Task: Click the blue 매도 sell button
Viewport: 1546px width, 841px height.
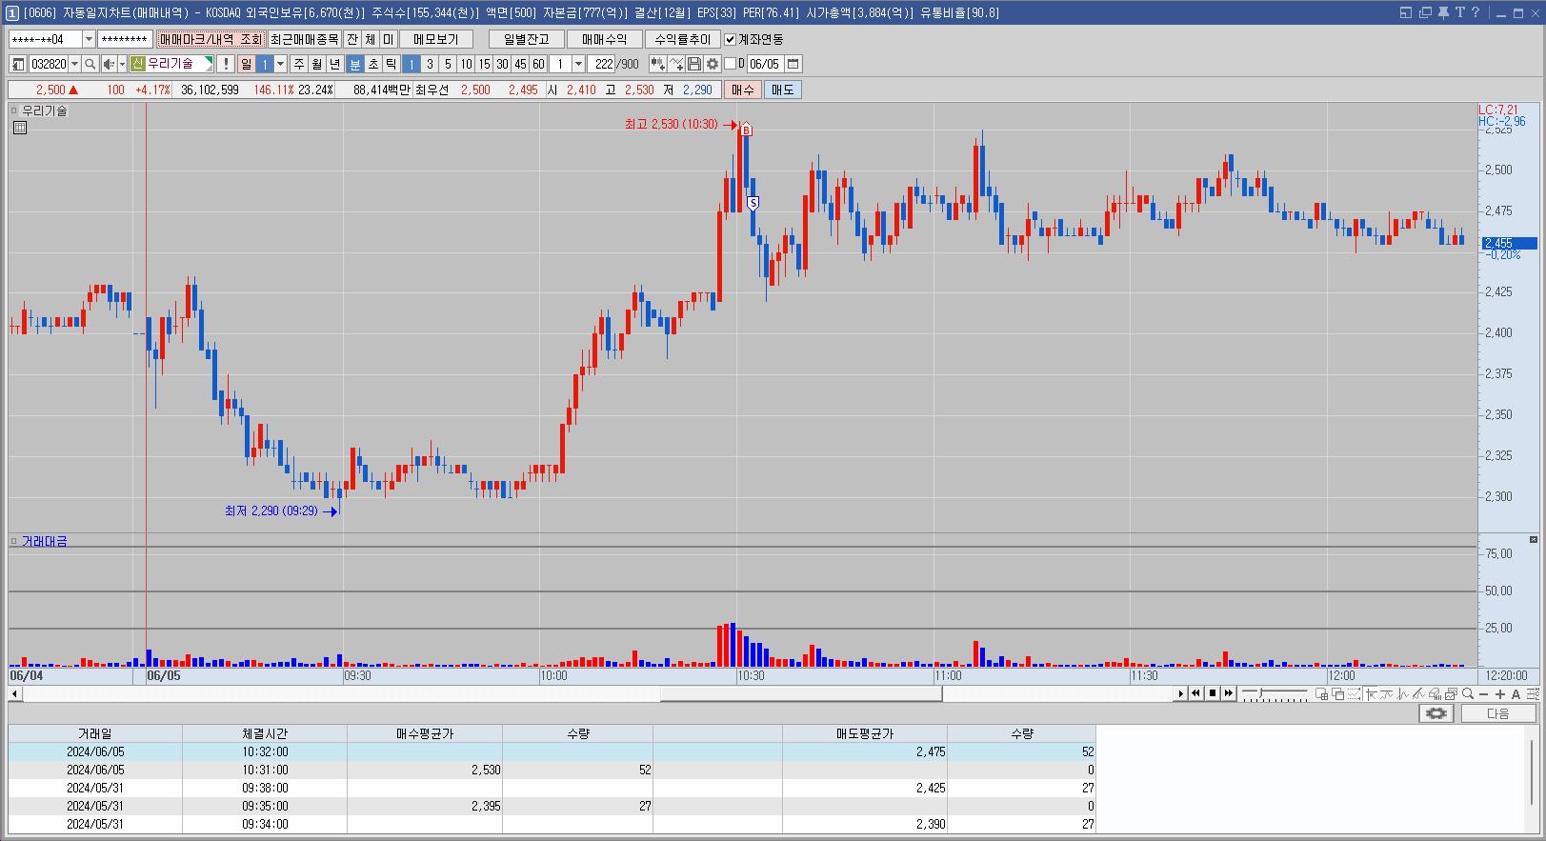Action: tap(782, 90)
